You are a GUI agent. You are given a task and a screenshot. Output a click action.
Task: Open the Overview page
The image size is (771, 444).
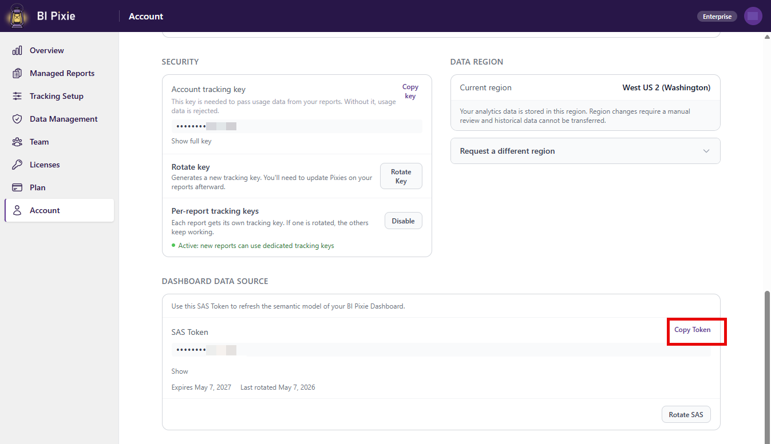point(60,50)
